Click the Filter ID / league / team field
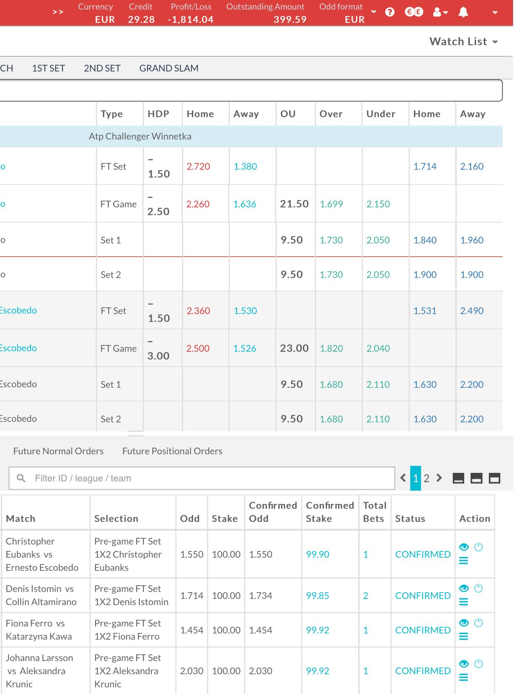Screen dimensions: 514x694 tap(202, 478)
